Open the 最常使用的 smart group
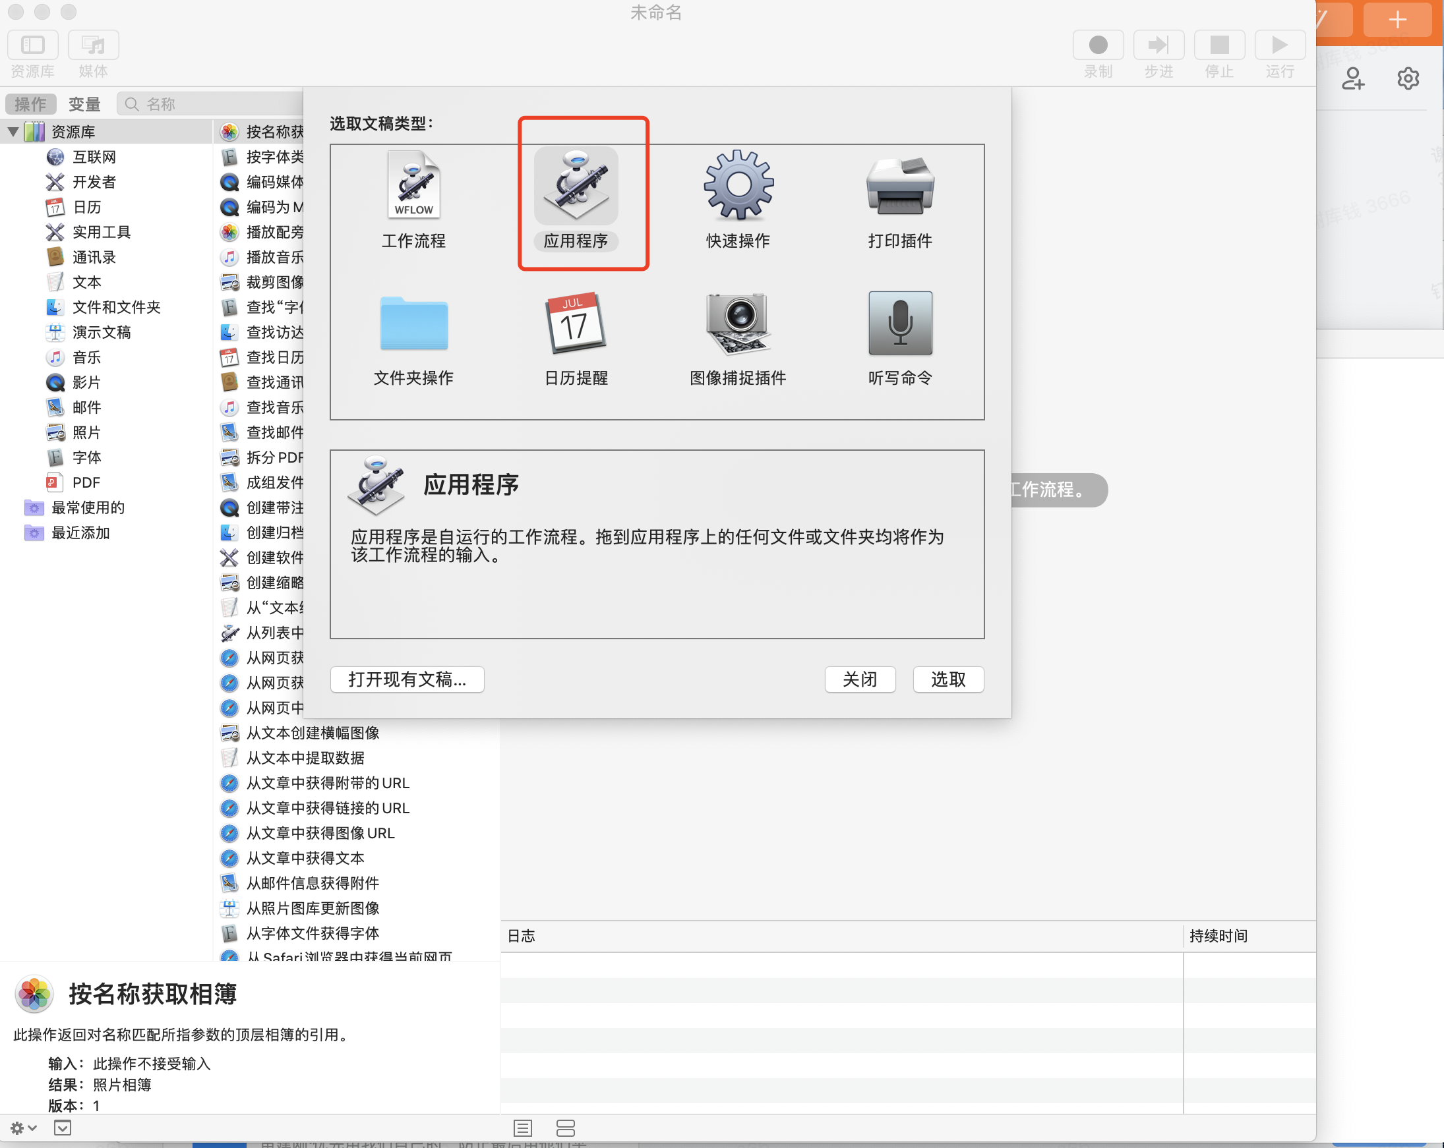Image resolution: width=1444 pixels, height=1148 pixels. (x=107, y=507)
